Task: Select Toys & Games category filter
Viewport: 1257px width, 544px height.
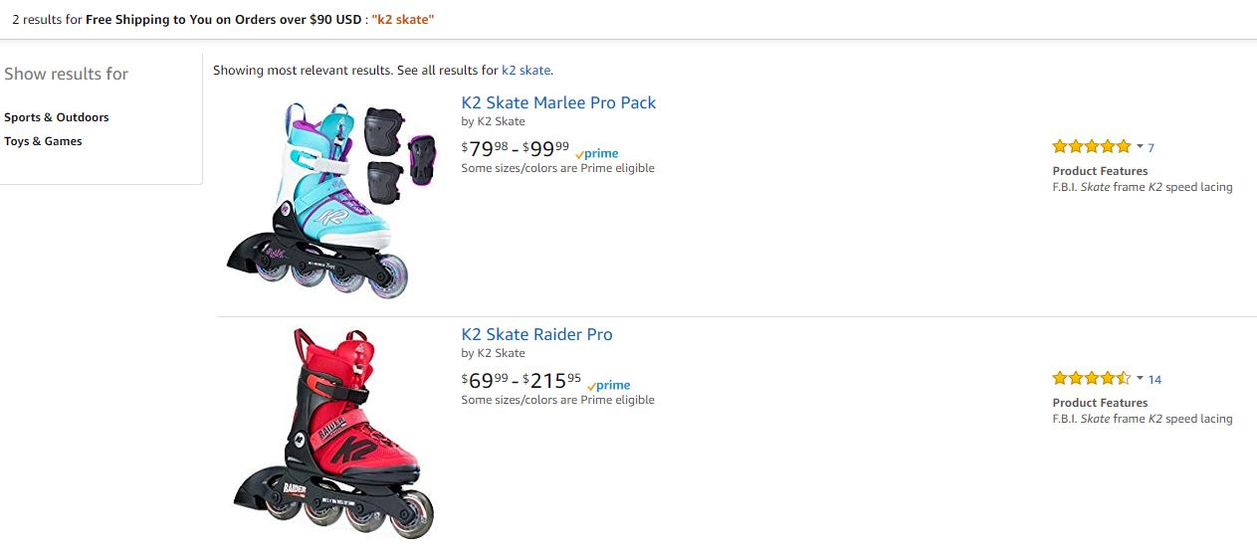Action: coord(43,141)
